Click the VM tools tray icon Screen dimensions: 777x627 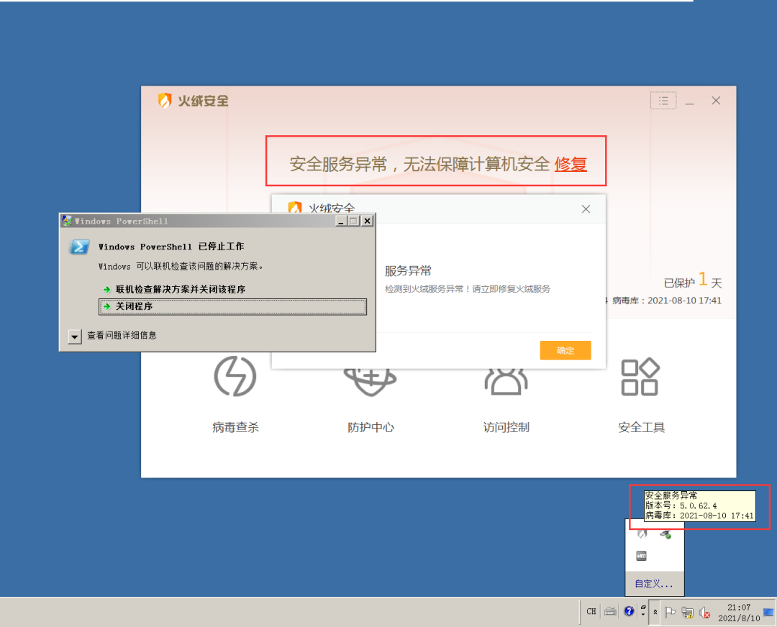642,556
